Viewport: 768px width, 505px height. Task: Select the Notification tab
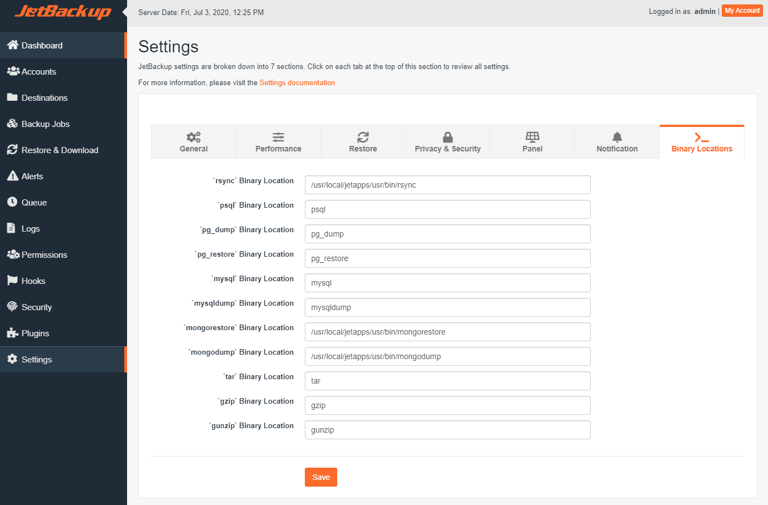(617, 141)
